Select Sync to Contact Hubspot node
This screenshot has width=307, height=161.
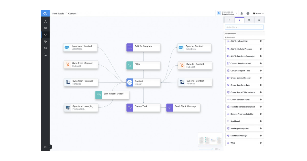tap(195, 65)
